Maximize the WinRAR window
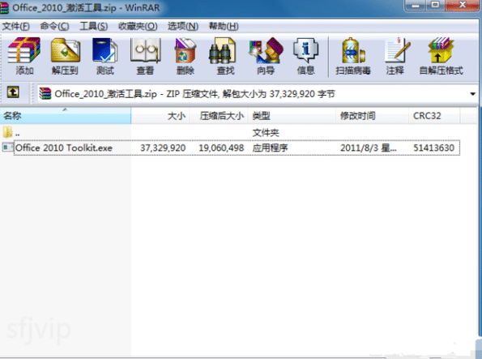The image size is (482, 359). pos(435,6)
